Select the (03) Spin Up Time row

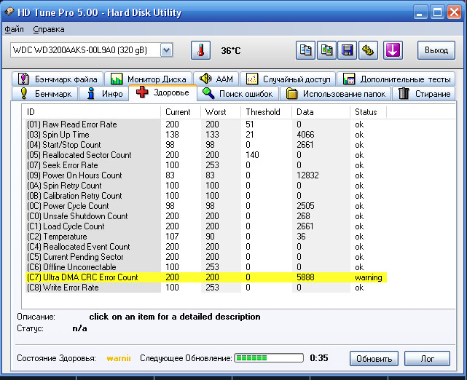click(x=206, y=135)
